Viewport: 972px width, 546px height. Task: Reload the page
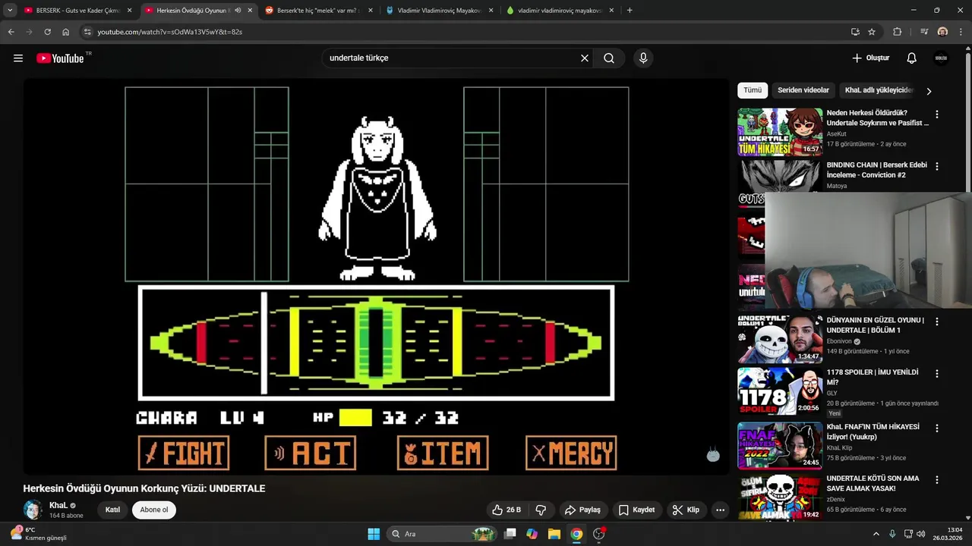47,32
